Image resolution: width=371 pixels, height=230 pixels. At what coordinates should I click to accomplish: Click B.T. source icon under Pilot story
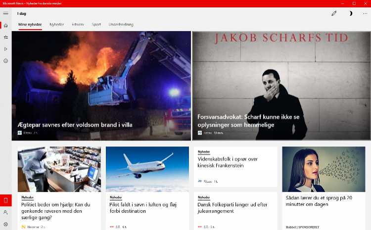112,227
